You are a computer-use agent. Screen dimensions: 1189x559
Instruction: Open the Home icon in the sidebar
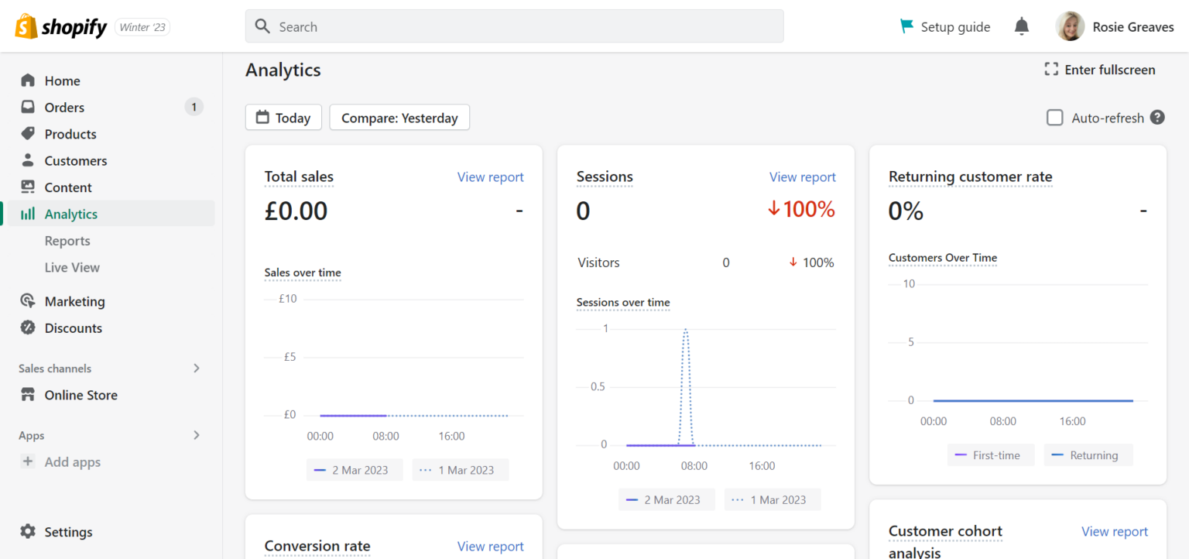pos(27,81)
